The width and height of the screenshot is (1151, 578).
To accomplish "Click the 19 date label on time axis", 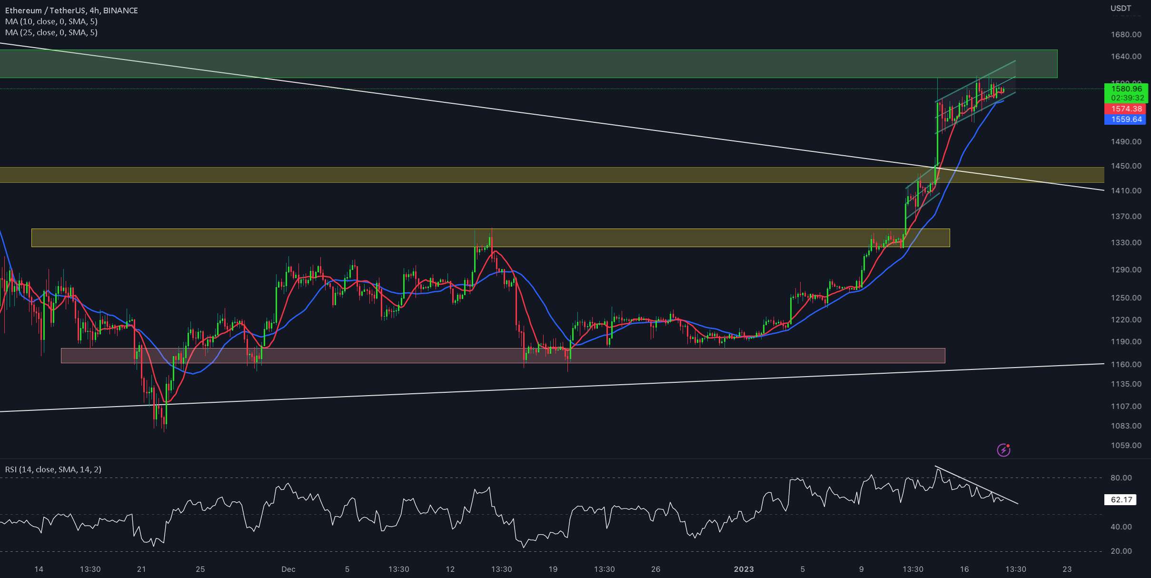I will coord(553,569).
